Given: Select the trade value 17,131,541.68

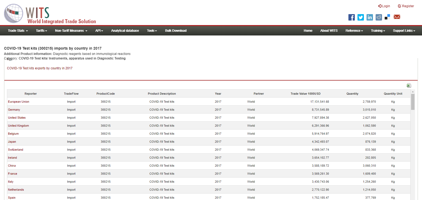Looking at the screenshot, I should pos(320,102).
